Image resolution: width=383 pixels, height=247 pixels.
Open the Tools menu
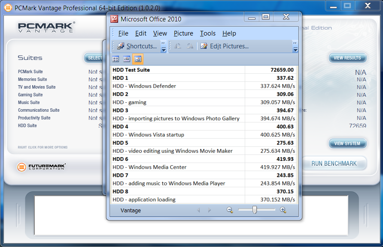point(208,33)
